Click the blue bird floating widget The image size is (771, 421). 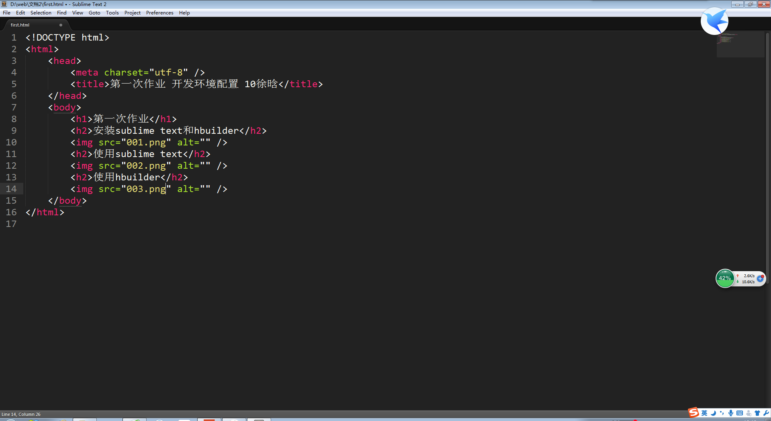[x=714, y=21]
